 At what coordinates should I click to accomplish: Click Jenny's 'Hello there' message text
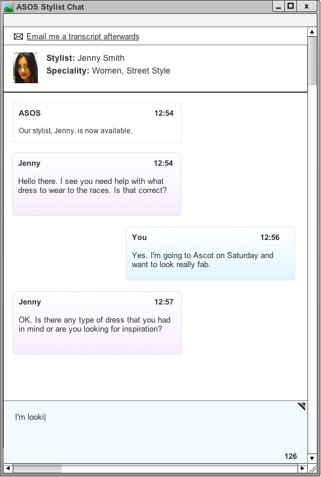(x=92, y=186)
